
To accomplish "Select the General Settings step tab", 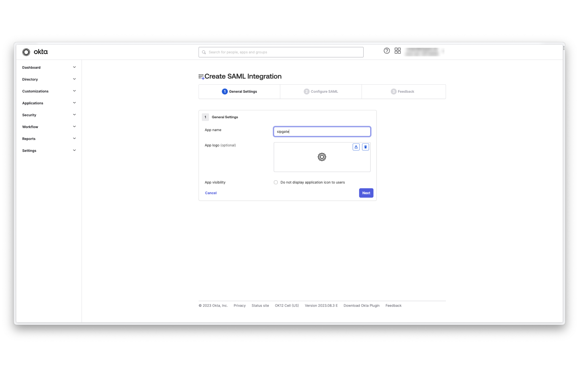I will (239, 91).
